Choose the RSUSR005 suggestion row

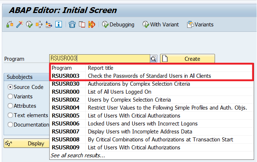click(x=151, y=116)
